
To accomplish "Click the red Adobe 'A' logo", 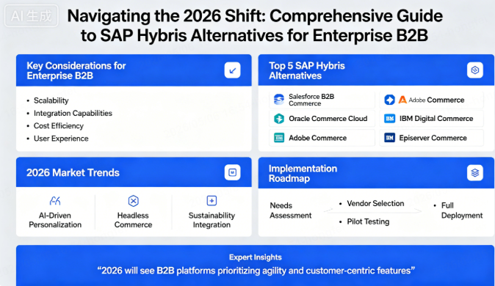I will [402, 100].
